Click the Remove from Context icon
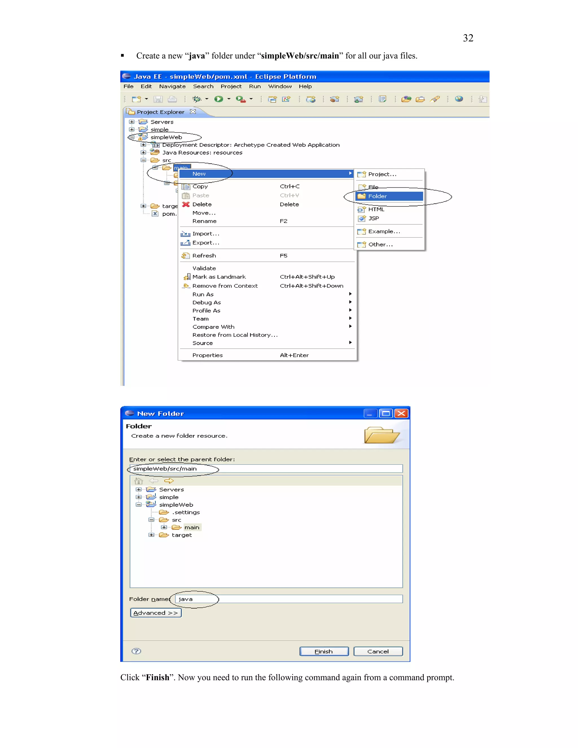578x748 pixels. (186, 286)
